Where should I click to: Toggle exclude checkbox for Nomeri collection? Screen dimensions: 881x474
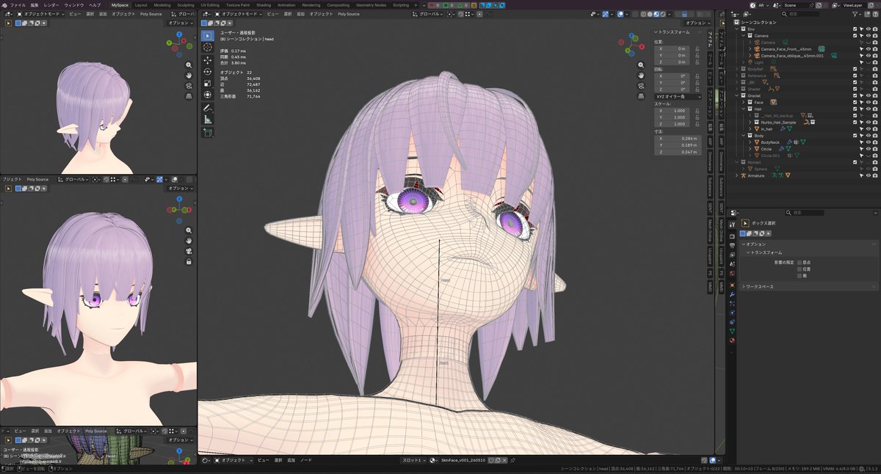(x=855, y=162)
